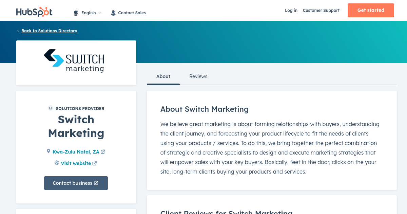This screenshot has height=214, width=407.
Task: Click the Get started button
Action: (371, 10)
